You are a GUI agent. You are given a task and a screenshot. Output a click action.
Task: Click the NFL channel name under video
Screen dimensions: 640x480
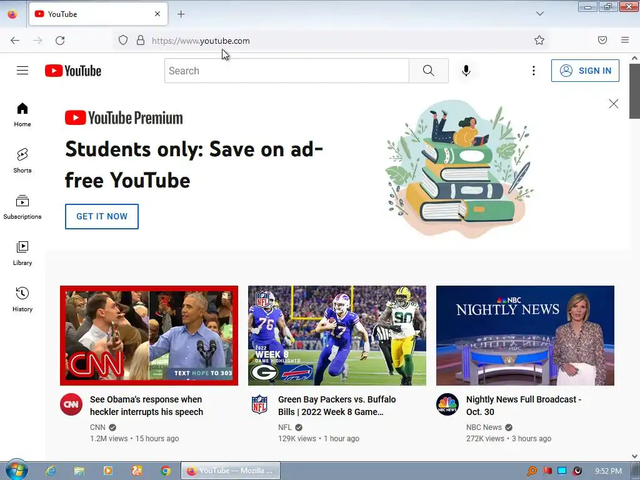[285, 427]
